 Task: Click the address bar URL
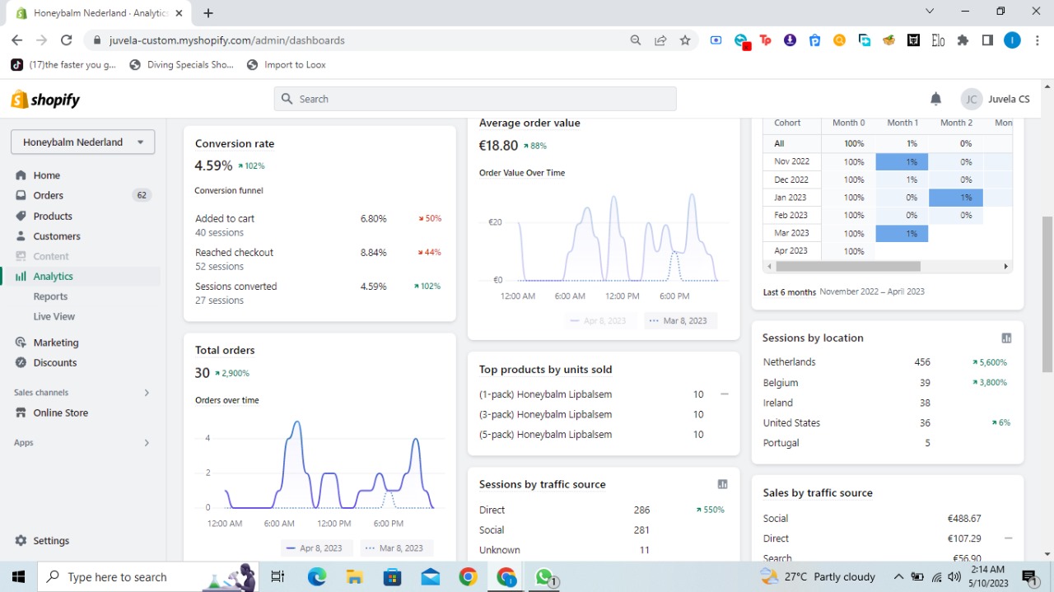[x=227, y=40]
